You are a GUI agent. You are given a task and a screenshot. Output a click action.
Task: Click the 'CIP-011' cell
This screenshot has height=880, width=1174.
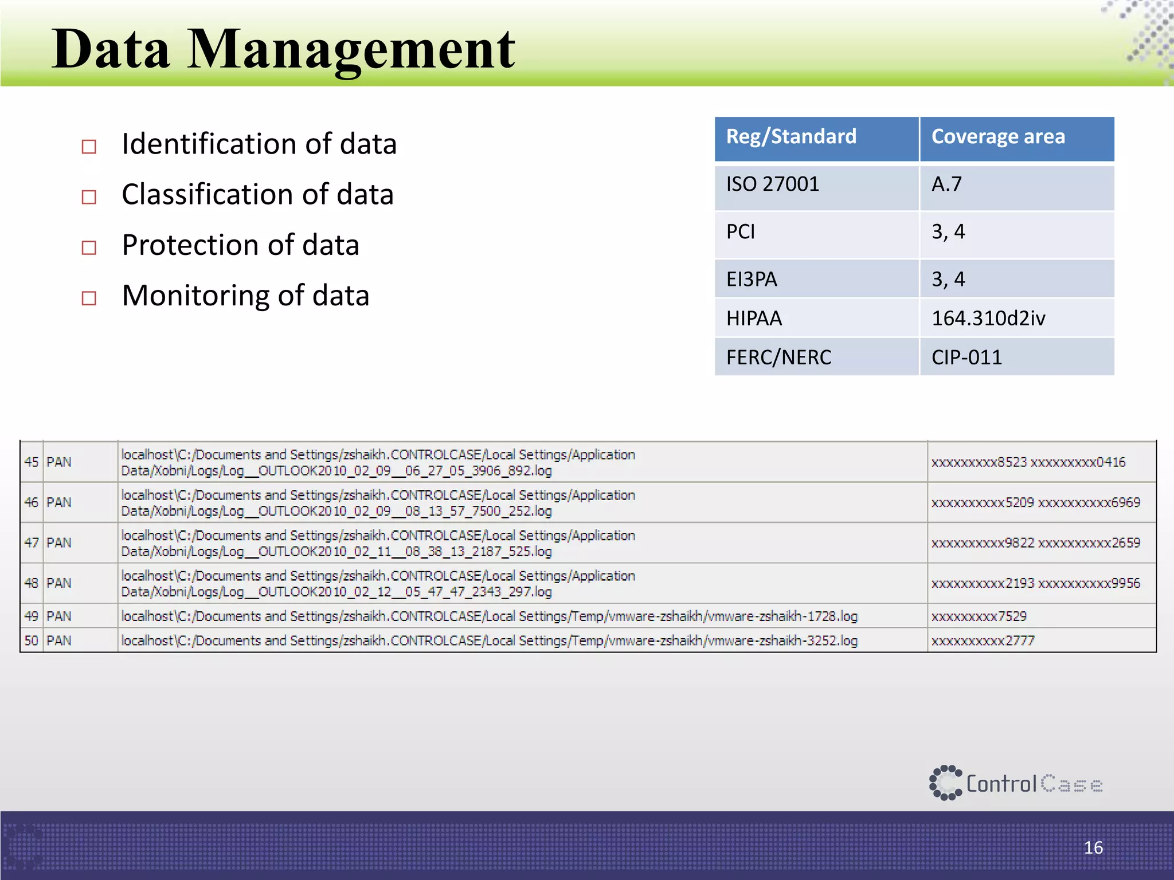1018,356
